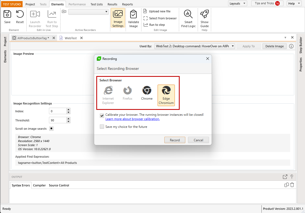Open the Layouts dropdown
The width and height of the screenshot is (305, 213).
pos(237,3)
